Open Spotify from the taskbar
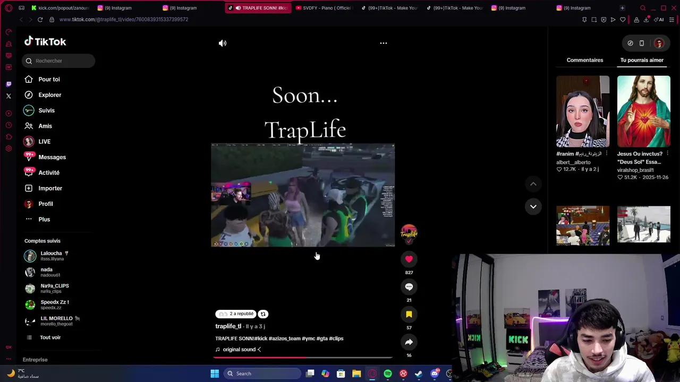Image resolution: width=680 pixels, height=382 pixels. 388,374
